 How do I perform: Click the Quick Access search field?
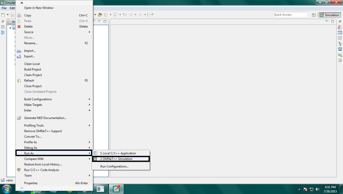[290, 15]
